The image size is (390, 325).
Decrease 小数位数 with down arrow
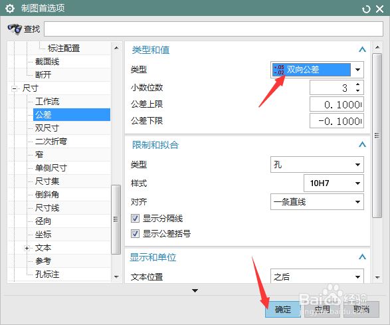tap(357, 90)
